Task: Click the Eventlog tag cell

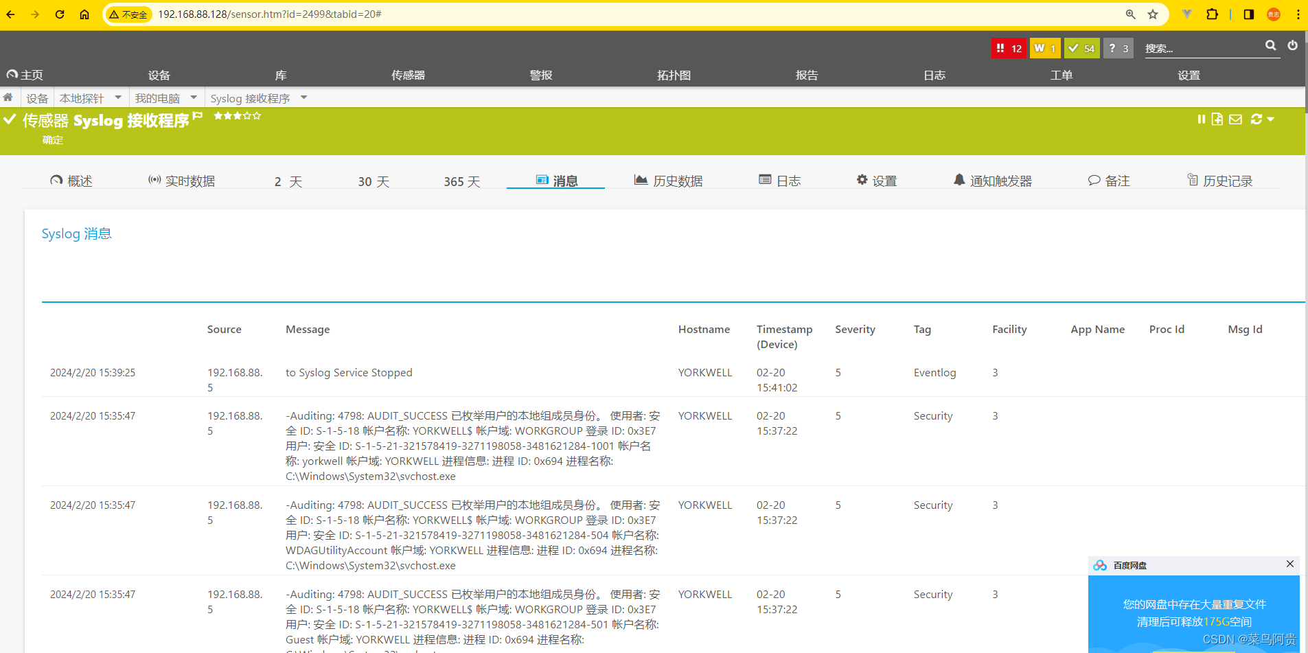Action: pyautogui.click(x=934, y=372)
